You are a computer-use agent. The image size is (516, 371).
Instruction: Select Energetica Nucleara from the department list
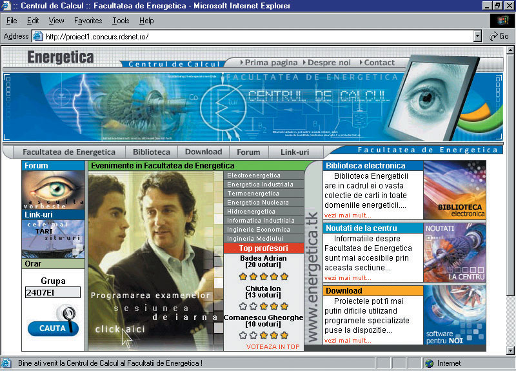click(x=258, y=203)
